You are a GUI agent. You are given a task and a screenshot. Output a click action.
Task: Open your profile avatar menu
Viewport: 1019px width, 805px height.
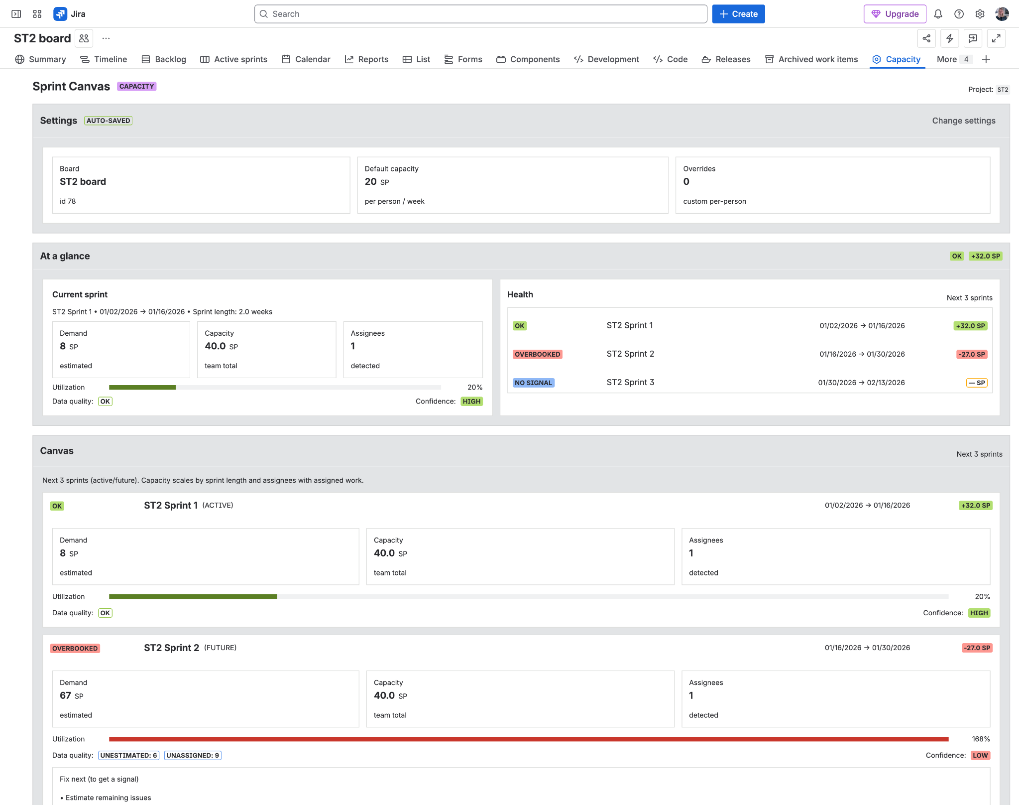[1002, 13]
